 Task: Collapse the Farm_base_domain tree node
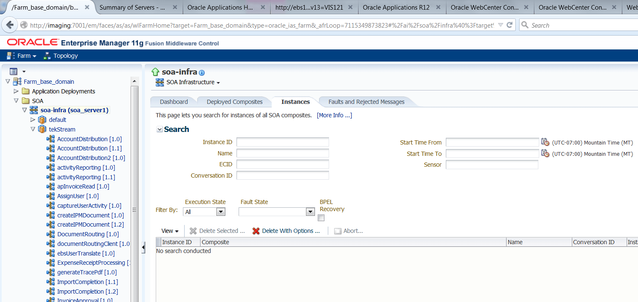click(x=8, y=82)
